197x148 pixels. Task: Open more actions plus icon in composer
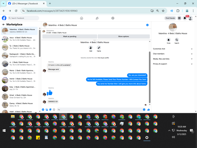coord(43,110)
